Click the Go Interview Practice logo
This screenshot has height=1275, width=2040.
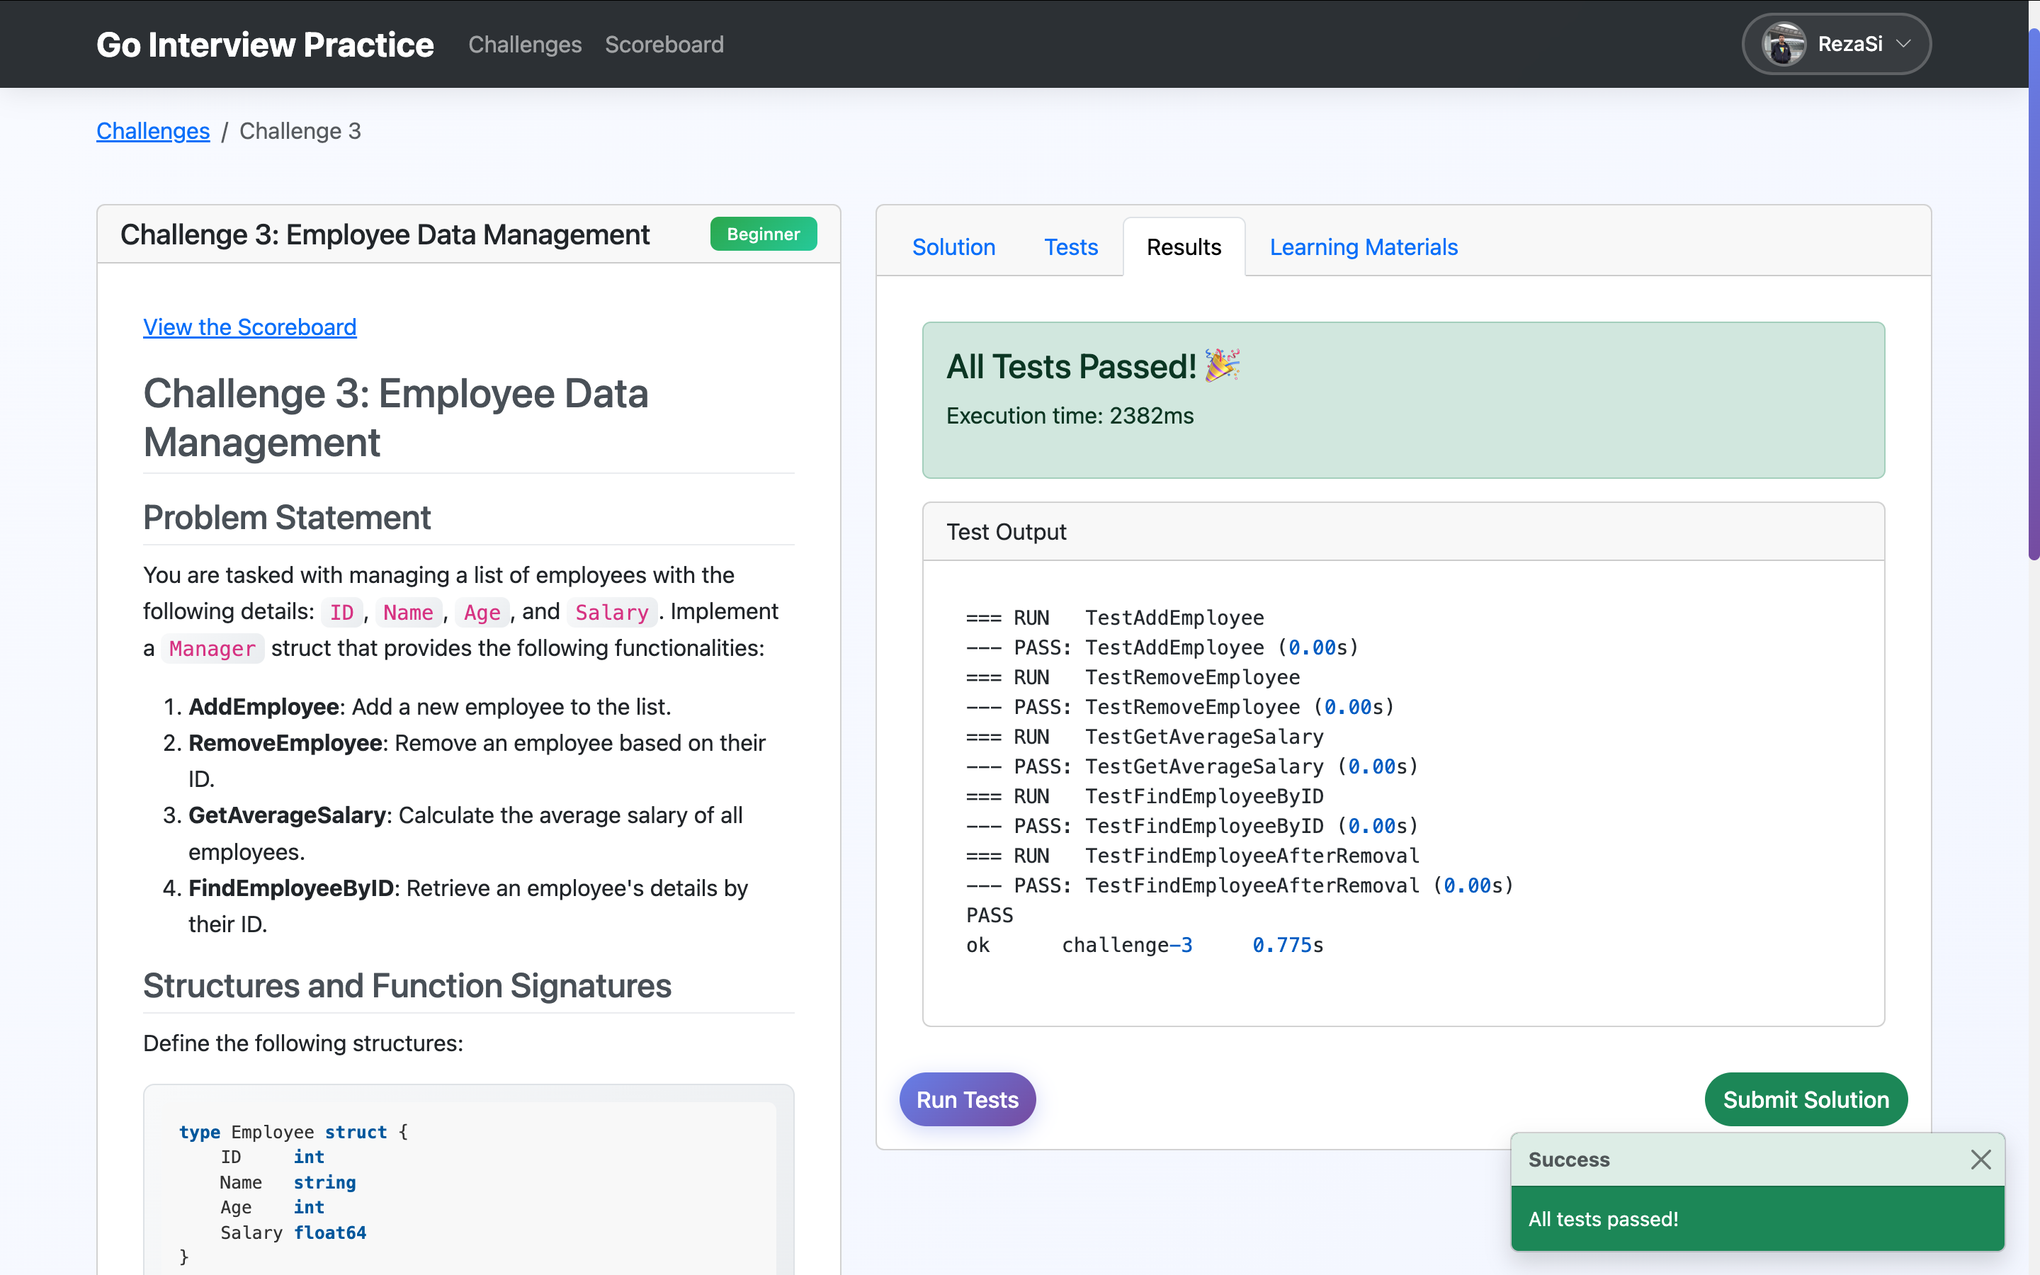[265, 44]
